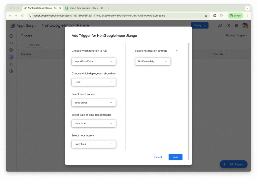Select the Triggers alarm clock icon
This screenshot has height=179, width=257.
(11, 57)
